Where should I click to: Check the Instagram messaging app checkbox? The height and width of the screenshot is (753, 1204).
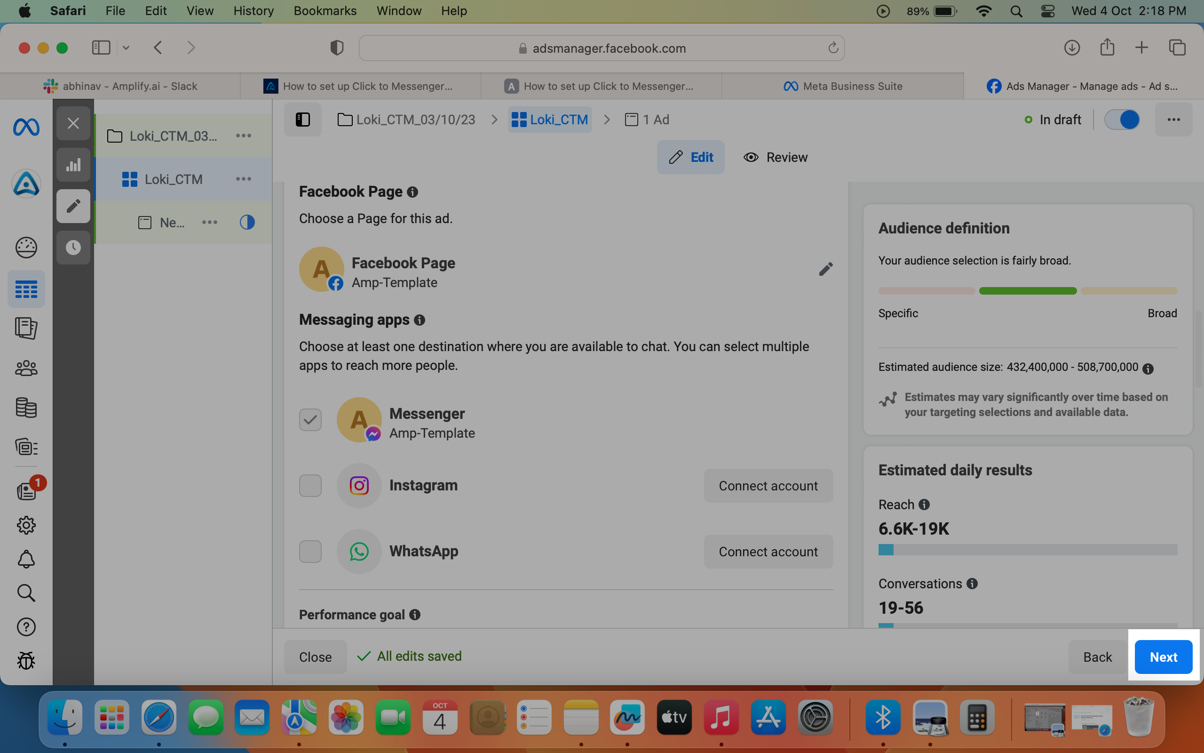[310, 486]
